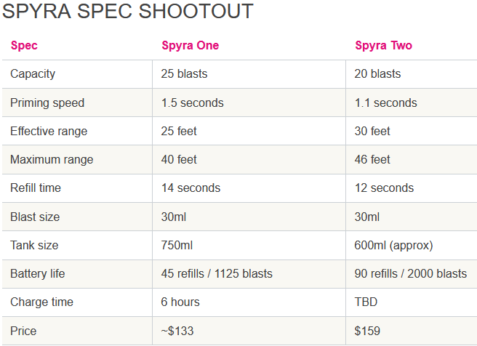
Task: Click the Refill time label
Action: coord(36,188)
